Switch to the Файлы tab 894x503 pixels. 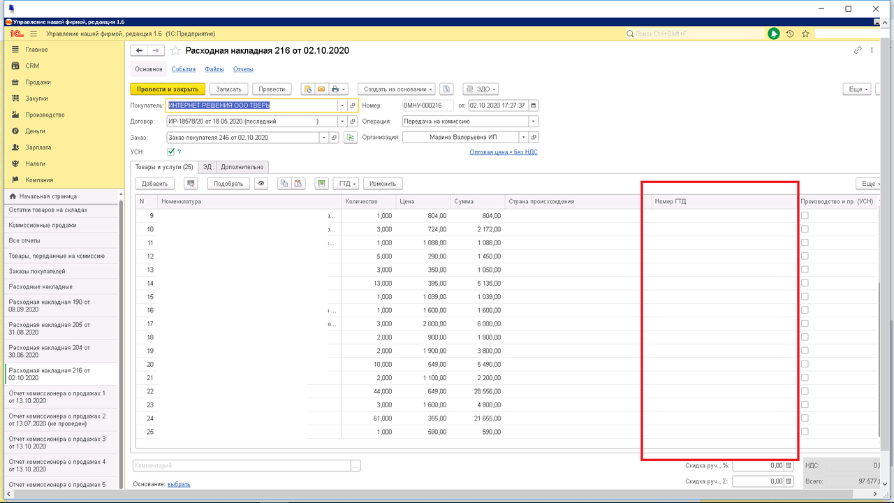[214, 69]
